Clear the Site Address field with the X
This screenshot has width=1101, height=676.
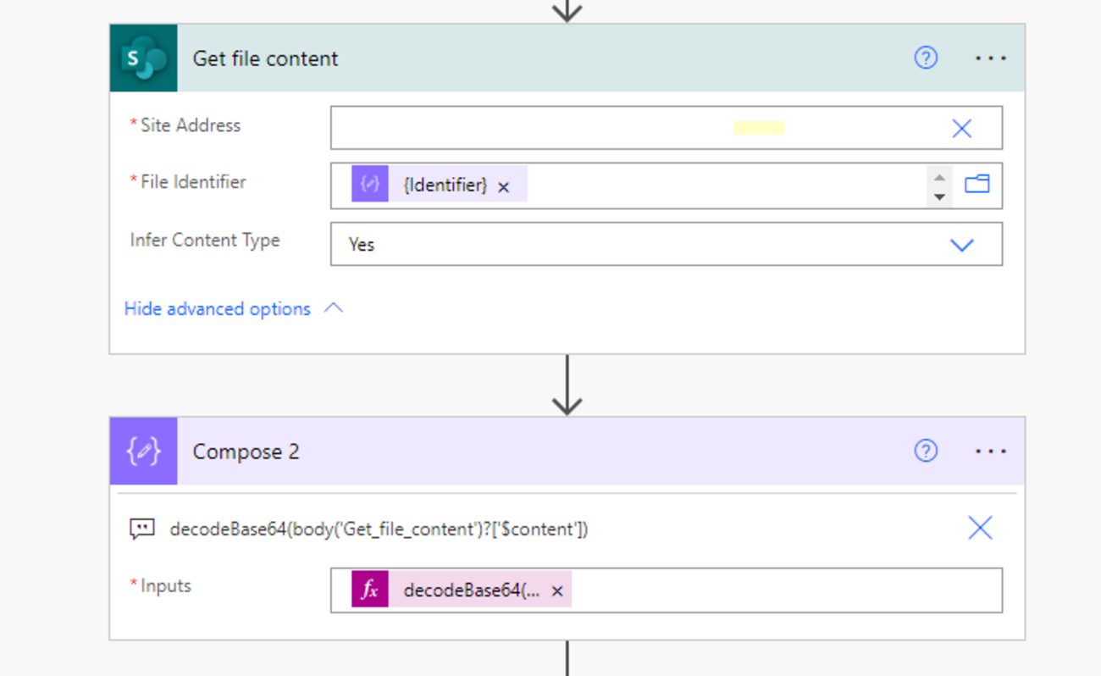[x=962, y=128]
